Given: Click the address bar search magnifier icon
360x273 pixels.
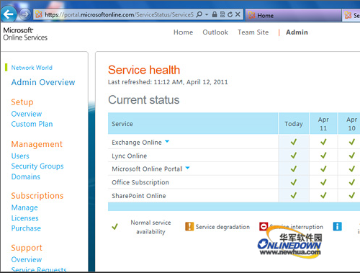Looking at the screenshot, I should (x=199, y=14).
